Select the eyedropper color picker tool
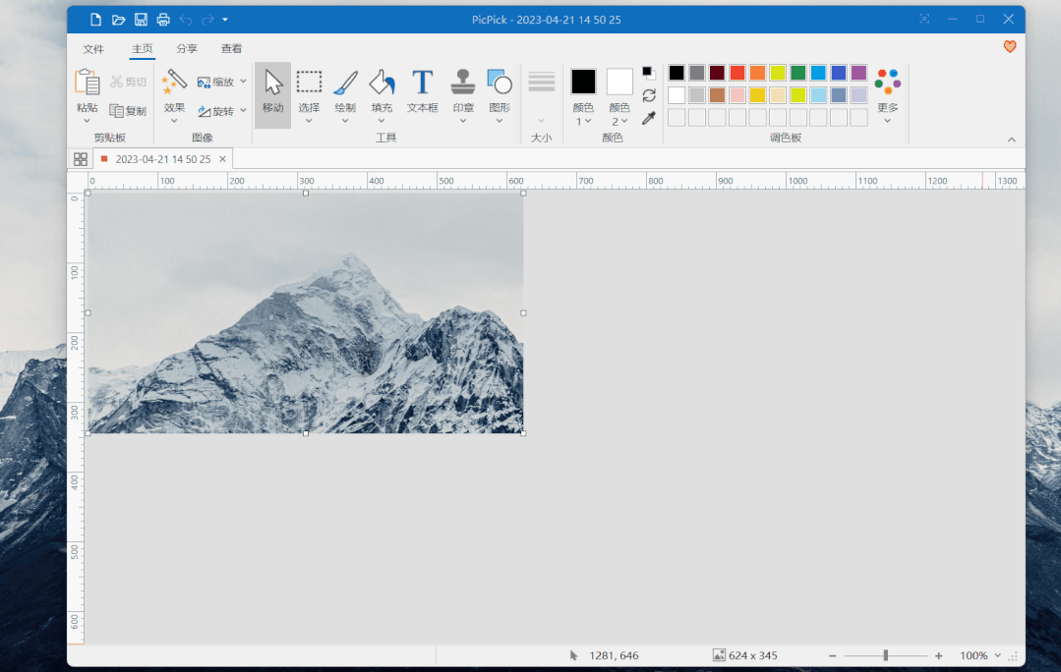Viewport: 1061px width, 672px height. (x=649, y=118)
